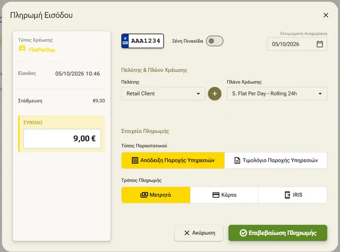
Task: Click the entry time 05/10/2026 10:46
Action: coord(78,74)
